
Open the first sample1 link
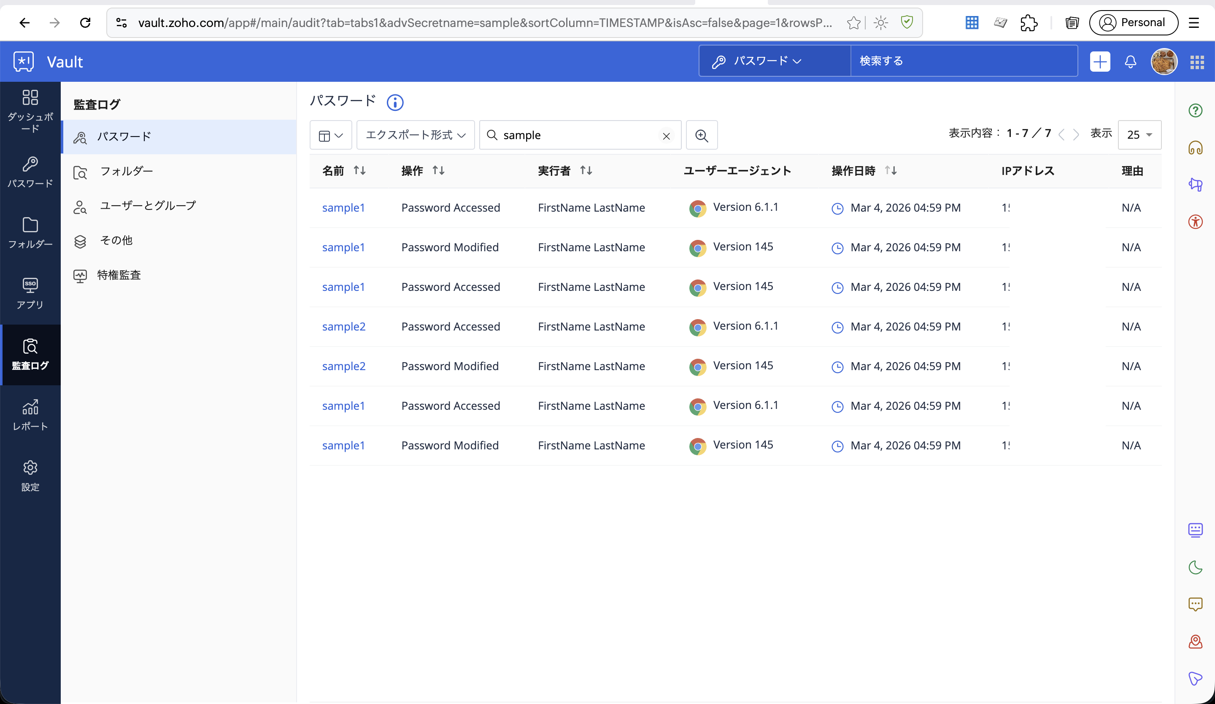[x=343, y=208]
